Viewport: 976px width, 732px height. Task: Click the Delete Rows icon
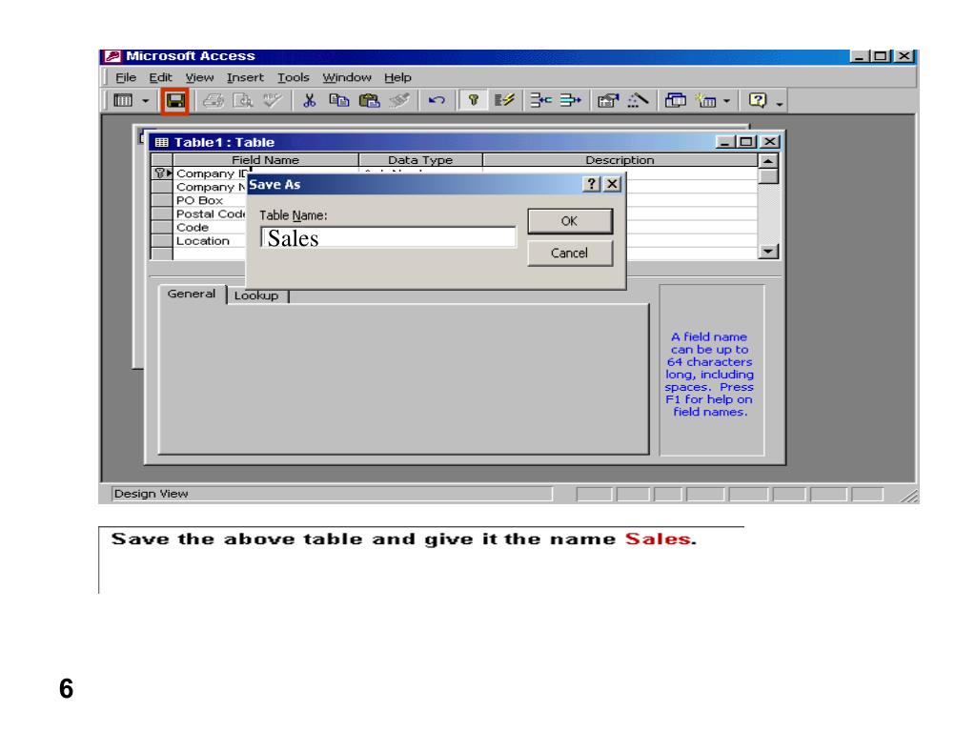570,100
